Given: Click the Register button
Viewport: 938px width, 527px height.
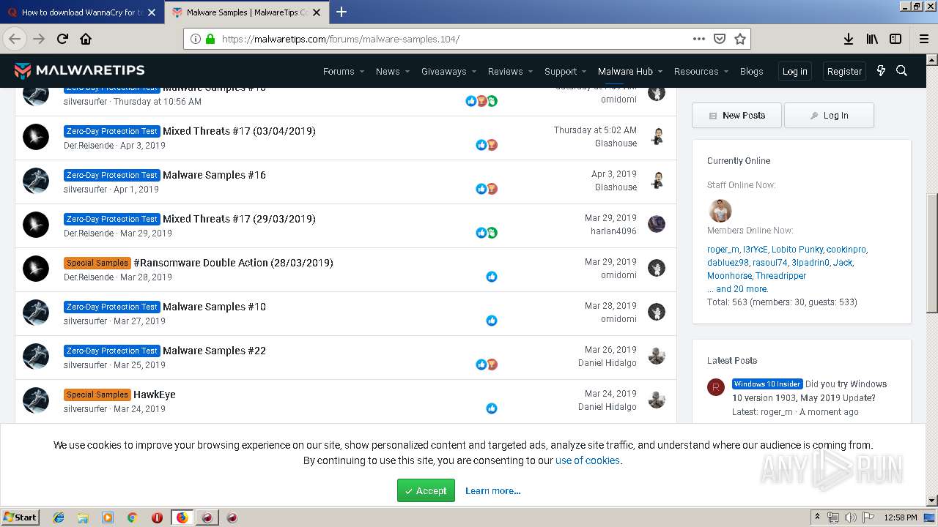Looking at the screenshot, I should 844,71.
